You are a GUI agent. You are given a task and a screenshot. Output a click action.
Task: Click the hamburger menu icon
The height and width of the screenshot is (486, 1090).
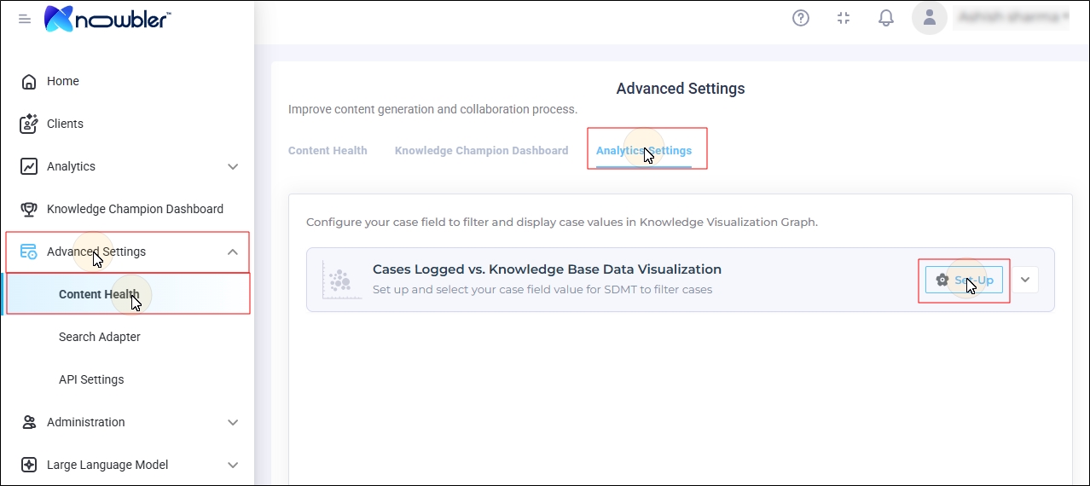pyautogui.click(x=25, y=19)
